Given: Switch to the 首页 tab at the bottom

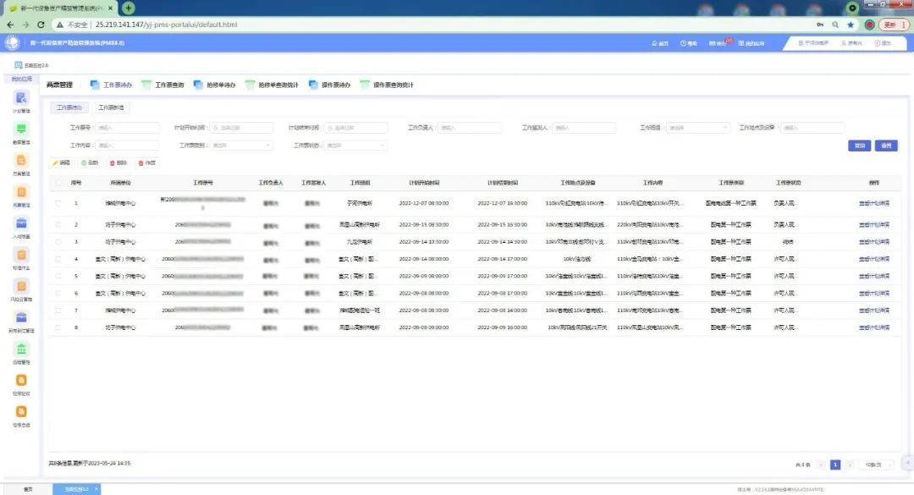Looking at the screenshot, I should (x=28, y=489).
